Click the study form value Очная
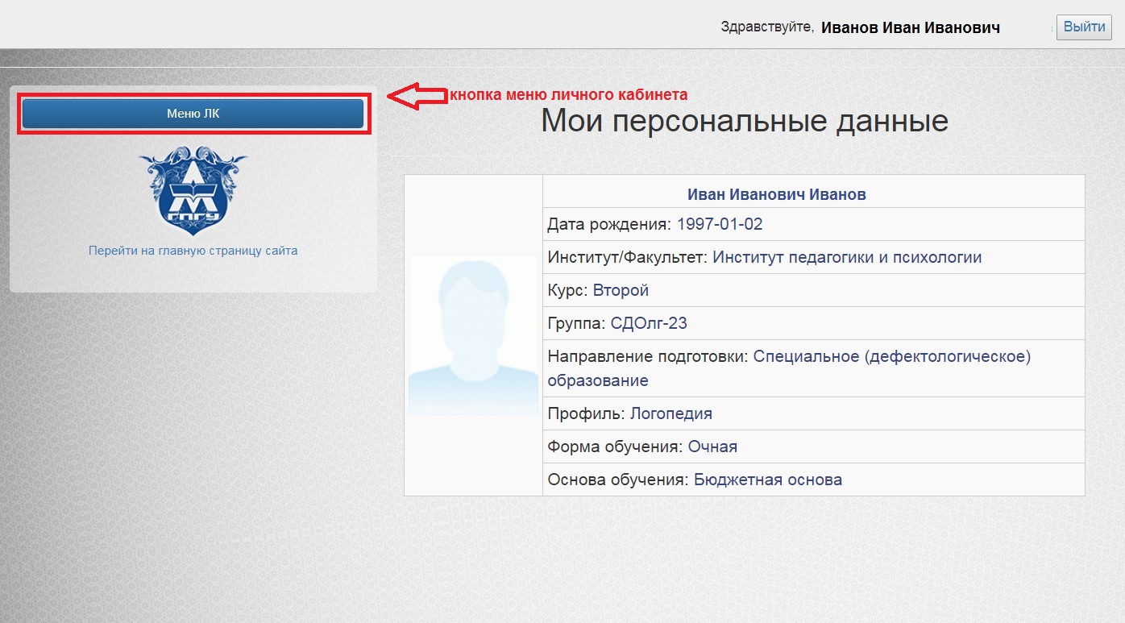This screenshot has width=1125, height=623. 712,446
